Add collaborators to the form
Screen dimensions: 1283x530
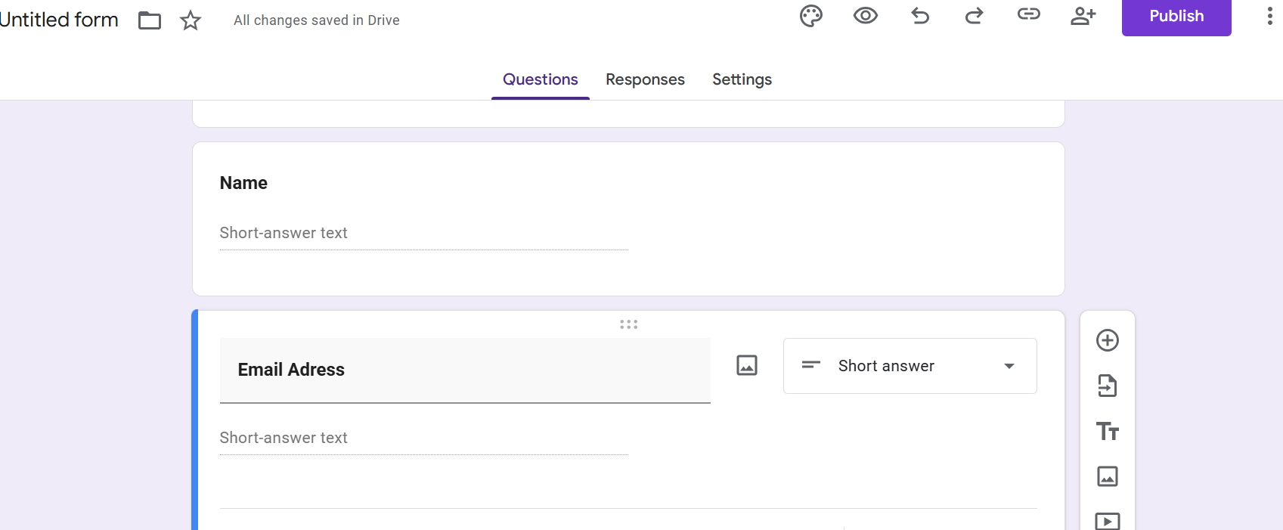point(1083,16)
